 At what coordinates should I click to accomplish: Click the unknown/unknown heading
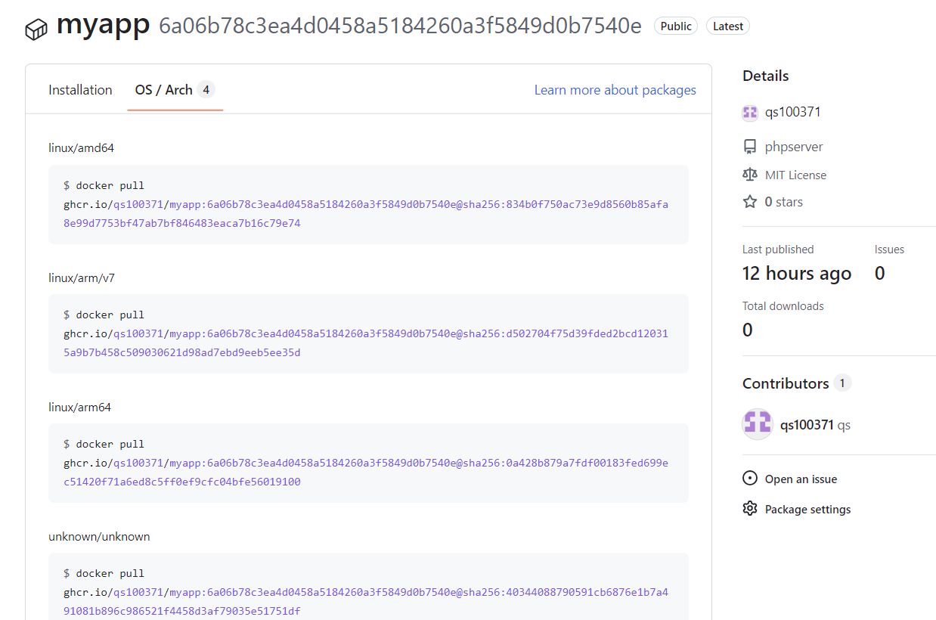click(x=99, y=536)
